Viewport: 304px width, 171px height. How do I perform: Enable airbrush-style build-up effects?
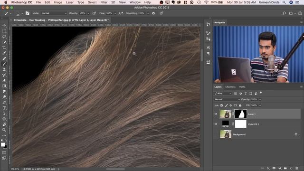coord(121,13)
